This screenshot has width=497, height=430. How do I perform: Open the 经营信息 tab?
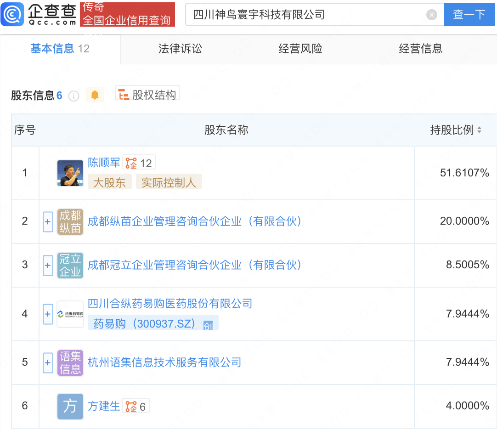tap(420, 49)
